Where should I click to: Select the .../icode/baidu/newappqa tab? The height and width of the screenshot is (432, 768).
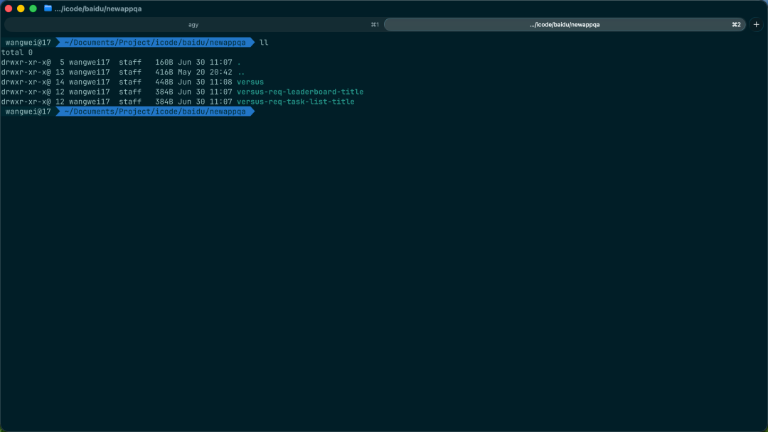565,24
